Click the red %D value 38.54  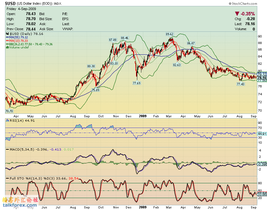click(x=74, y=178)
